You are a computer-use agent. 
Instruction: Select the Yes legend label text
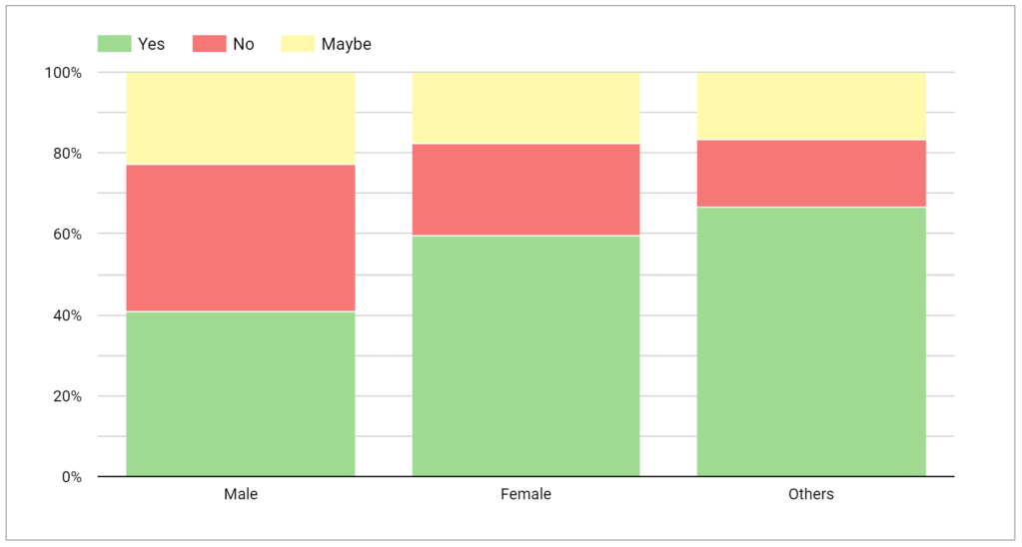click(x=151, y=44)
